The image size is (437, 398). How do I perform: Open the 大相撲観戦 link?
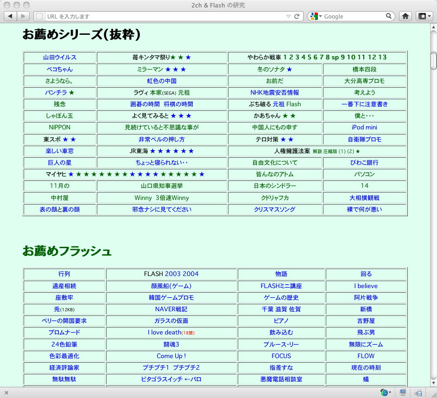(x=365, y=198)
